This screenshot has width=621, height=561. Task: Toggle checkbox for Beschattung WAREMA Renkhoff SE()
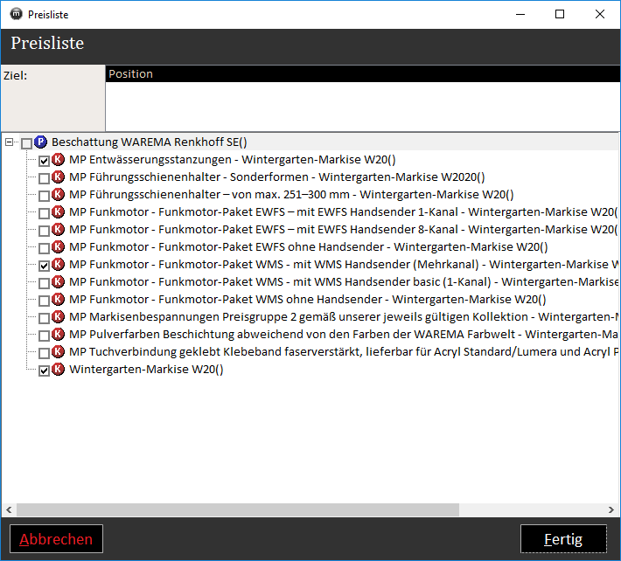click(26, 143)
